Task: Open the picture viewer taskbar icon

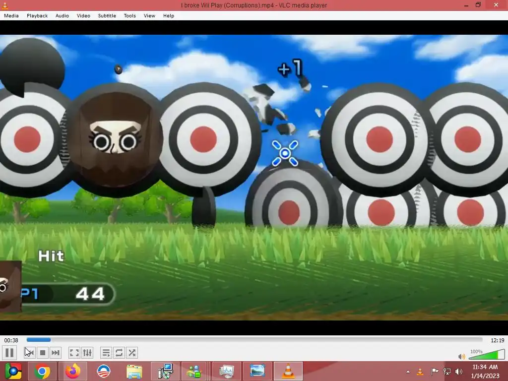Action: coord(257,371)
